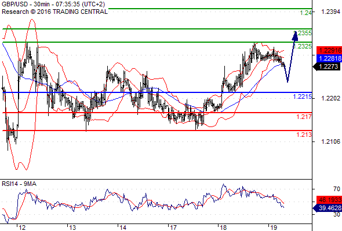Select the 1.2215 pivot level label

pyautogui.click(x=303, y=96)
